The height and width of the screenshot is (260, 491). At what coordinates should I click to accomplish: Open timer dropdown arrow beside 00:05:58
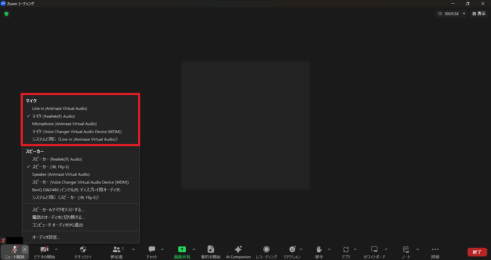[464, 14]
